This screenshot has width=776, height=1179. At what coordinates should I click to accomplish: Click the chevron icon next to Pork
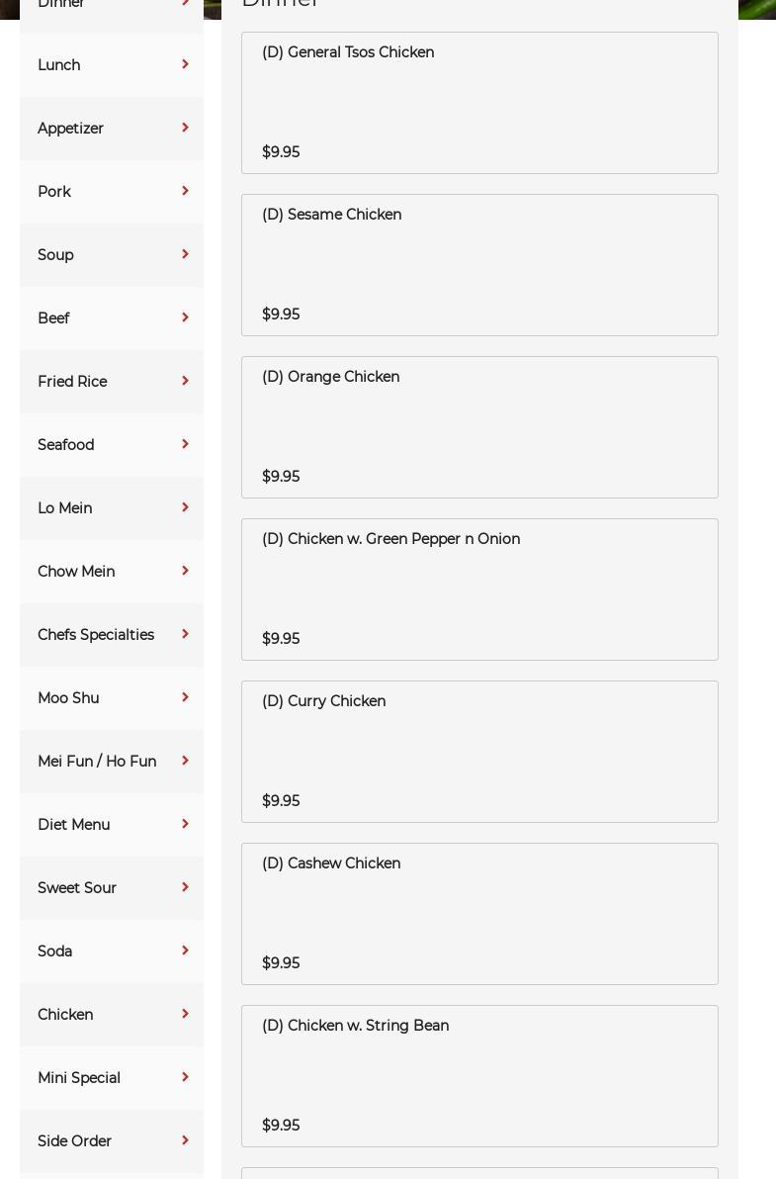pos(185,192)
